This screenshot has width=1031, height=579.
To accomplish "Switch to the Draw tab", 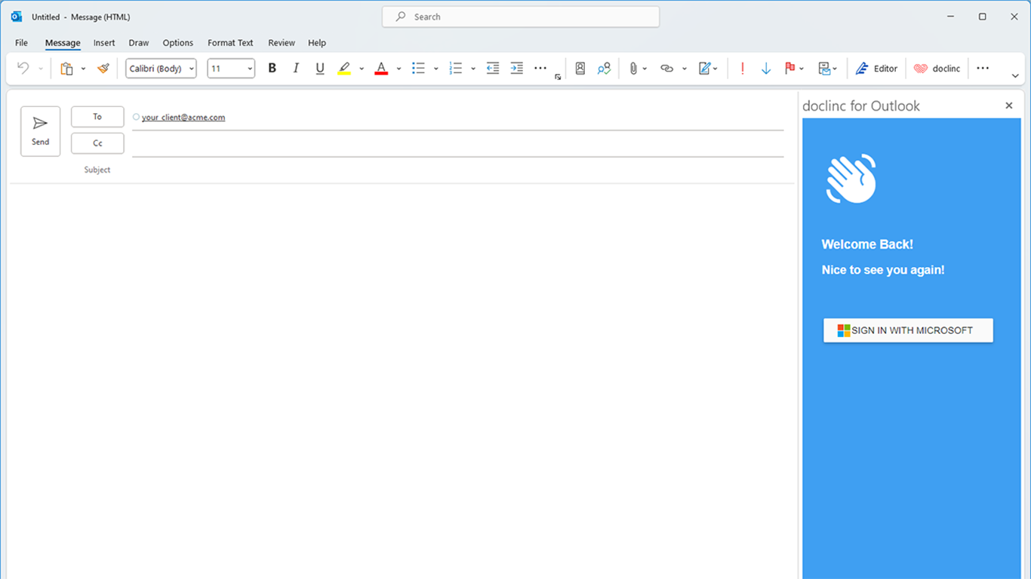I will [139, 43].
